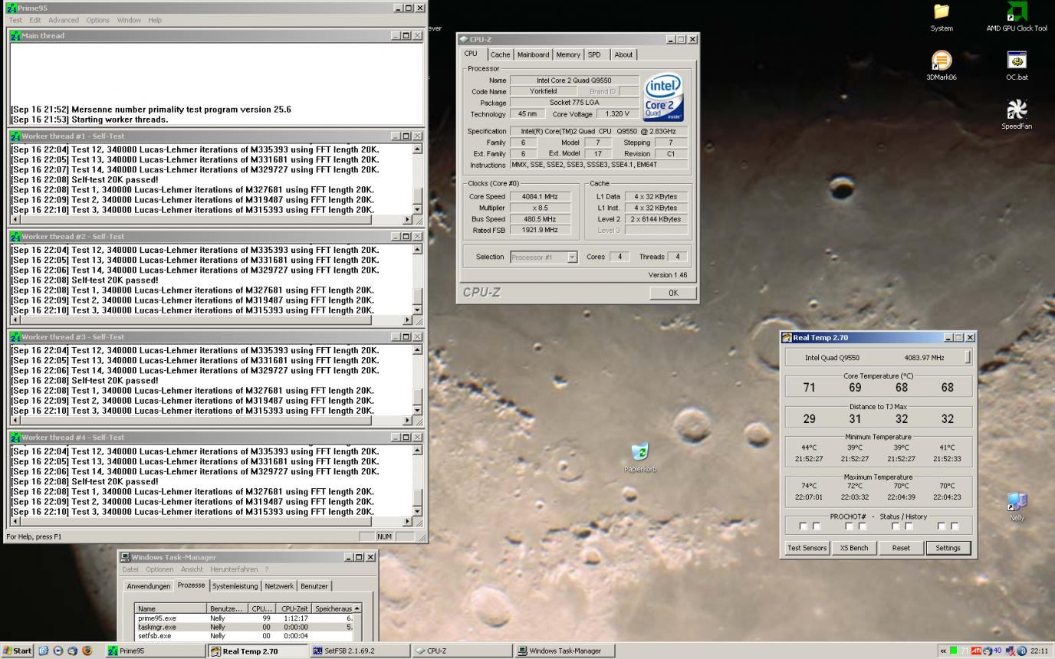Switch to SetFSB 2.1.69.2 taskbar button
Image resolution: width=1055 pixels, height=659 pixels.
click(x=358, y=651)
